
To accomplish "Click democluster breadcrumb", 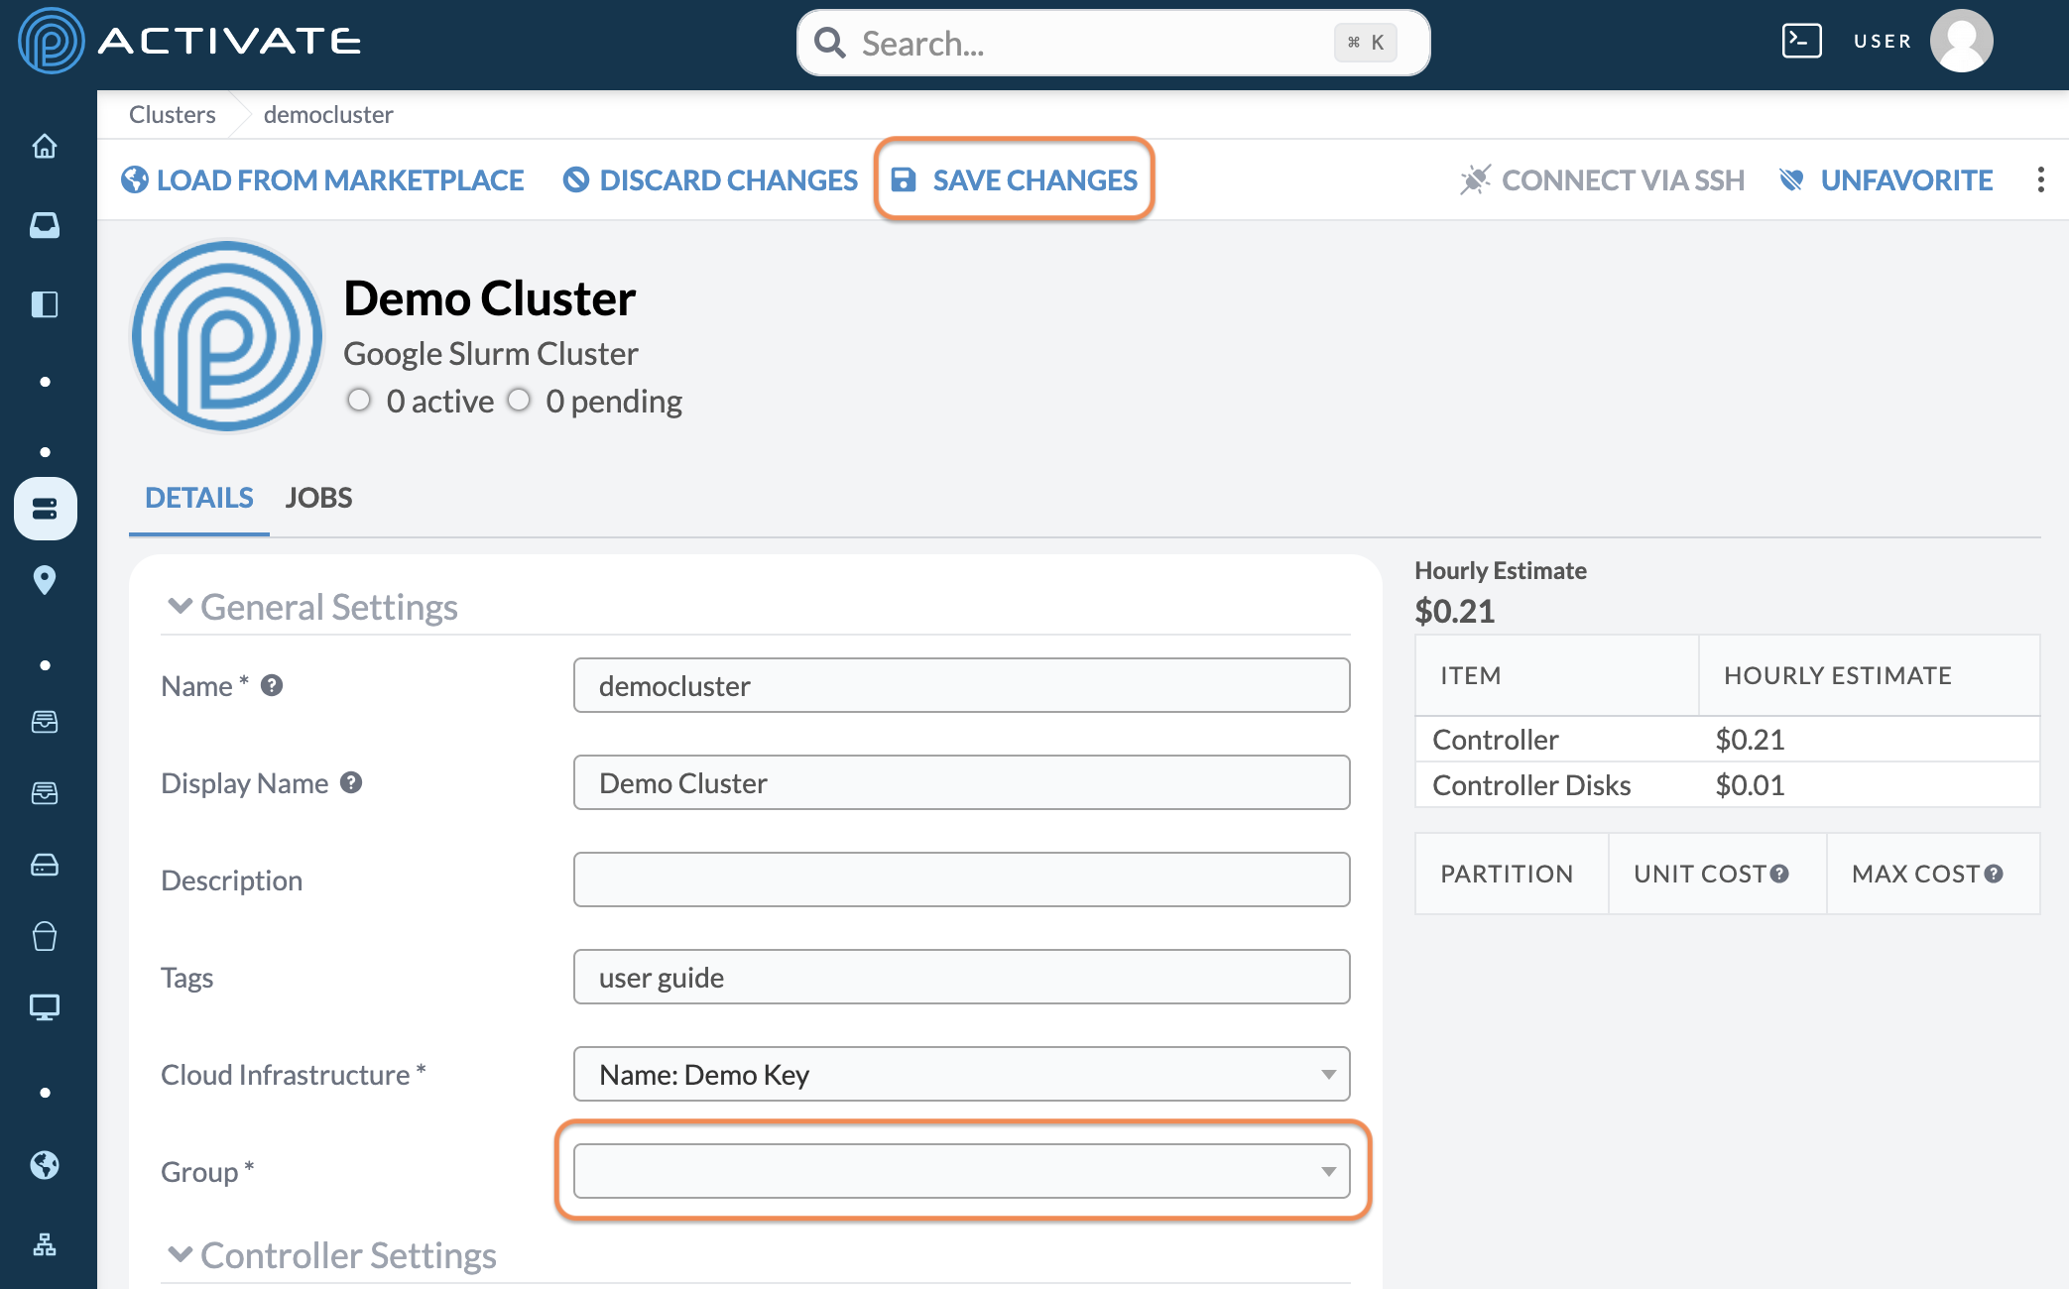I will click(328, 114).
